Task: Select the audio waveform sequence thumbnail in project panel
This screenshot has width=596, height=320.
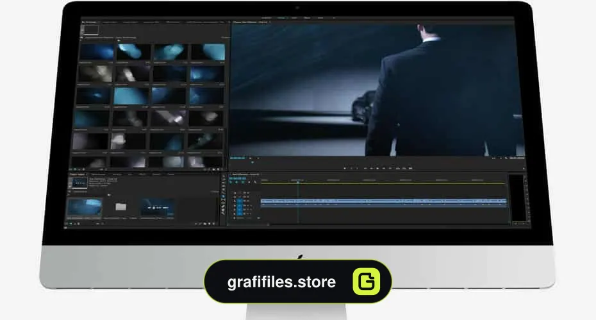Action: tap(157, 207)
